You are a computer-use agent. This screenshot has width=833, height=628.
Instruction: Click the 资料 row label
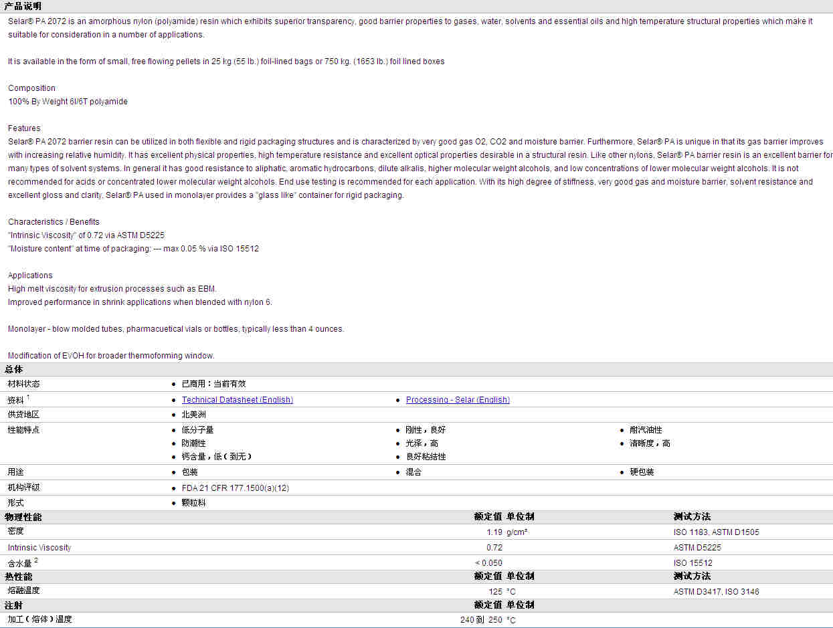tap(16, 400)
